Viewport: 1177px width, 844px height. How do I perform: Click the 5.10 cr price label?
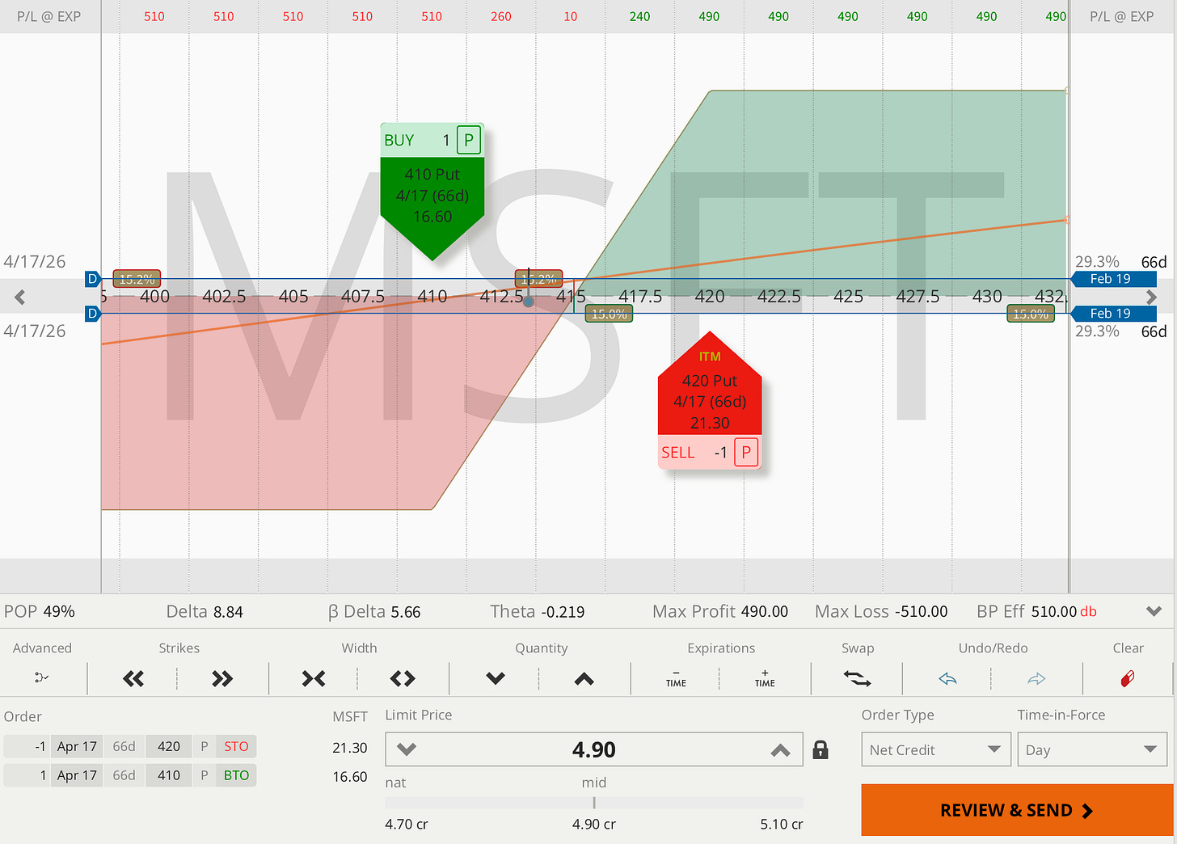[782, 824]
